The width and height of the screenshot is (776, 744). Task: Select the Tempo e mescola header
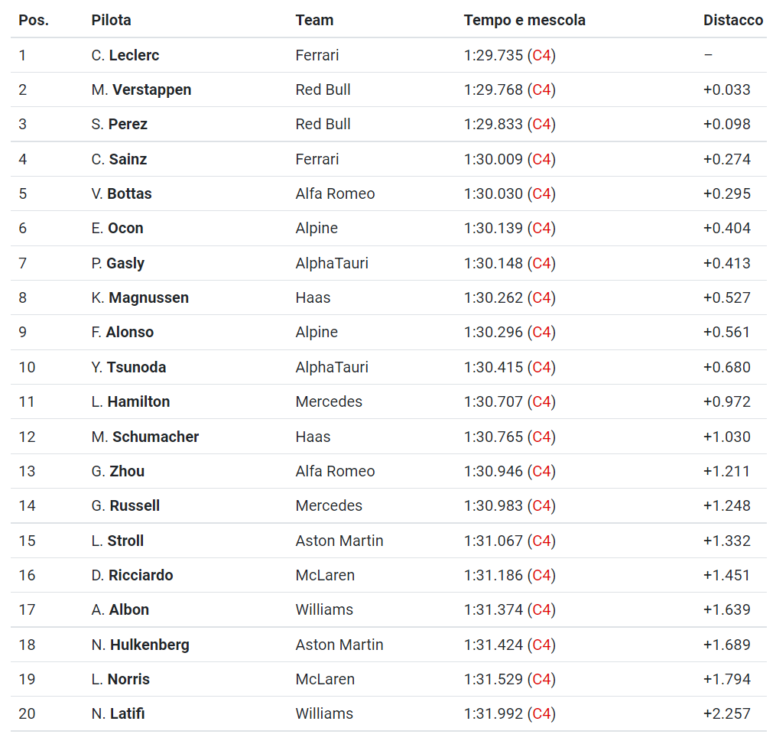pos(524,21)
